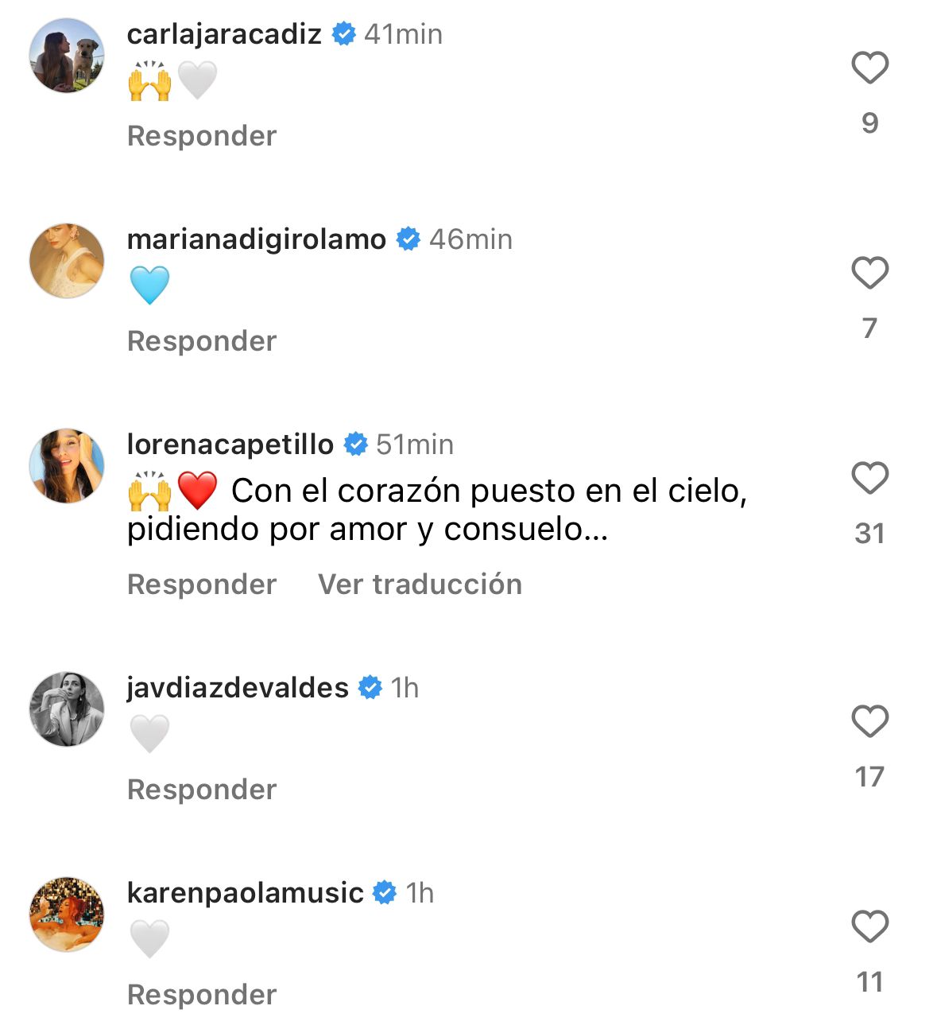Open marianadigirolamo's avatar

coord(67,261)
